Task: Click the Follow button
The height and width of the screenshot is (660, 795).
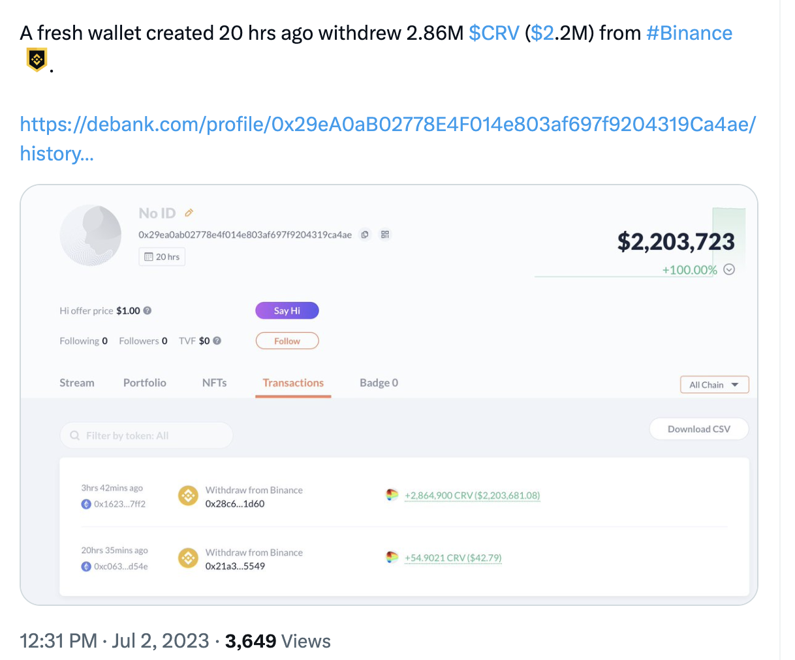Action: 287,340
